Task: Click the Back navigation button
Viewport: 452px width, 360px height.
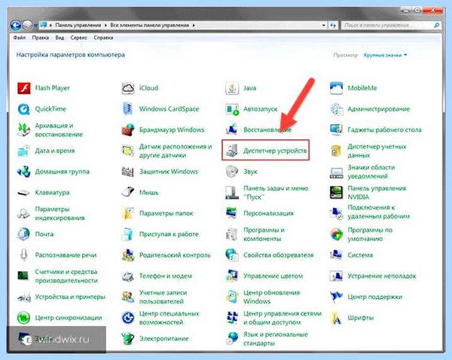Action: 16,25
